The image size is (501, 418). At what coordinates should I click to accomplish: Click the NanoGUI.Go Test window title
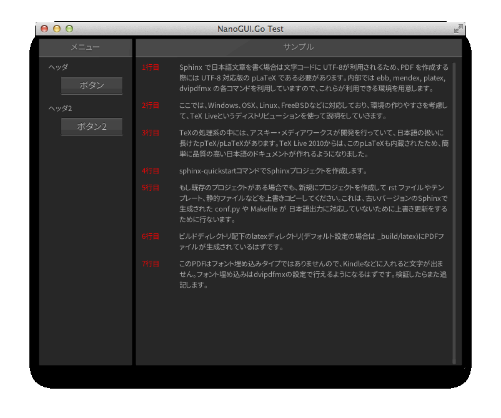(x=250, y=29)
